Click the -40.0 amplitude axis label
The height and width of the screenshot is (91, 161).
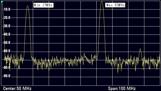tap(6, 34)
